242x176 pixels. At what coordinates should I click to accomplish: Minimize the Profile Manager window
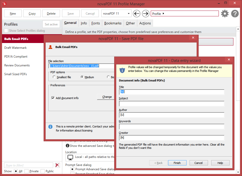219,3
